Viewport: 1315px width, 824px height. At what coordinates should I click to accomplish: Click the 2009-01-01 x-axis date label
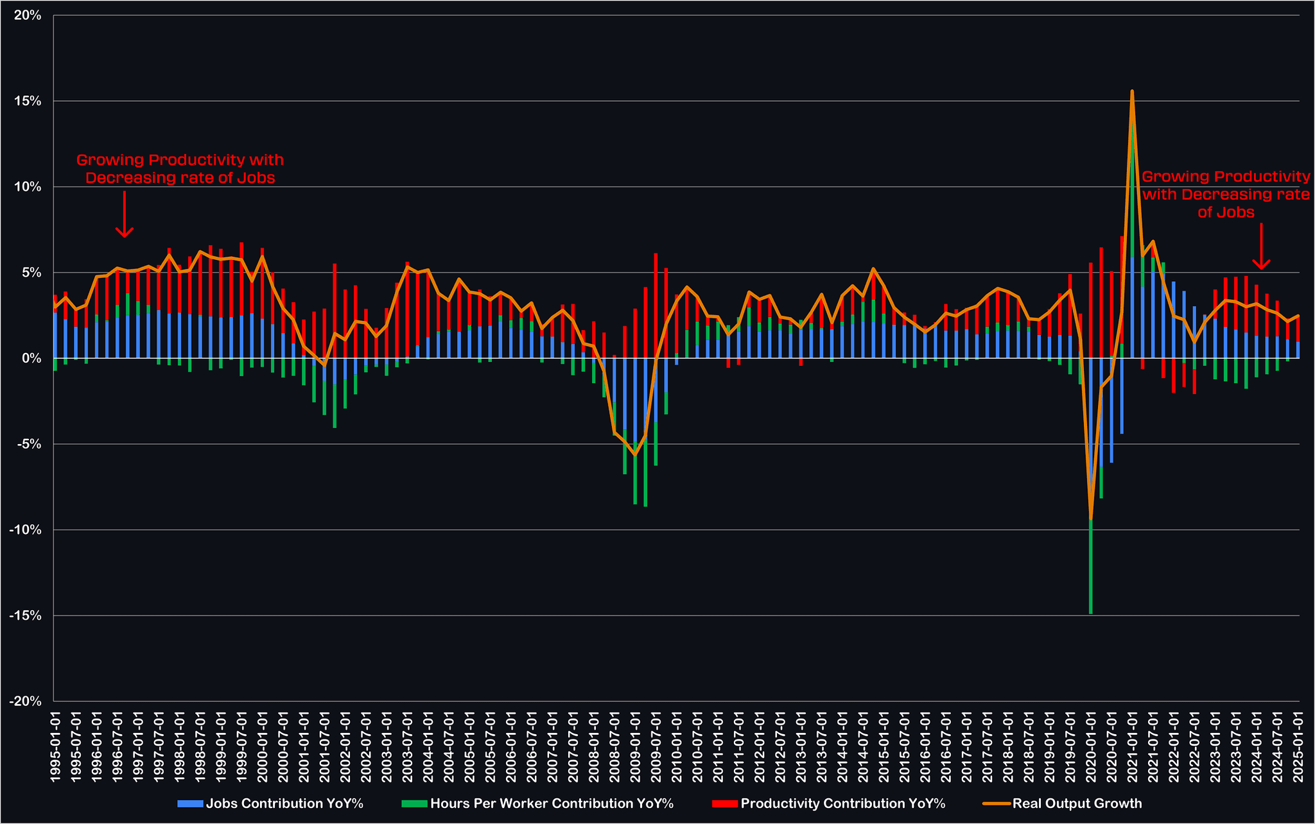(636, 746)
